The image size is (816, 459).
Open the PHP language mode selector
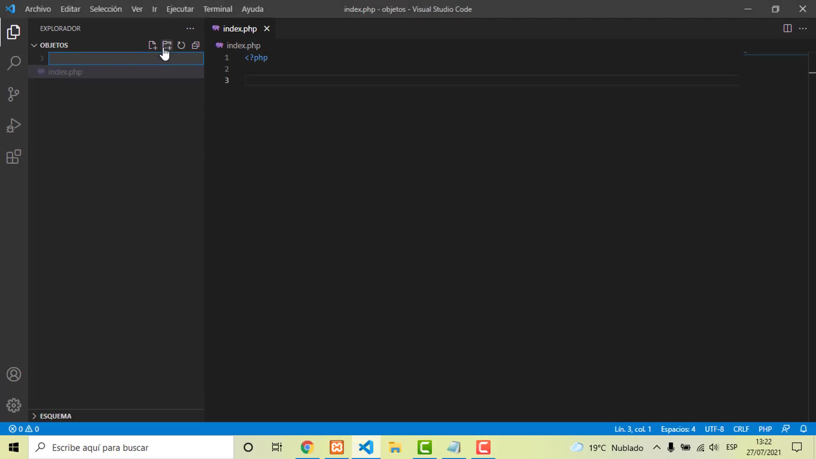[x=765, y=429]
